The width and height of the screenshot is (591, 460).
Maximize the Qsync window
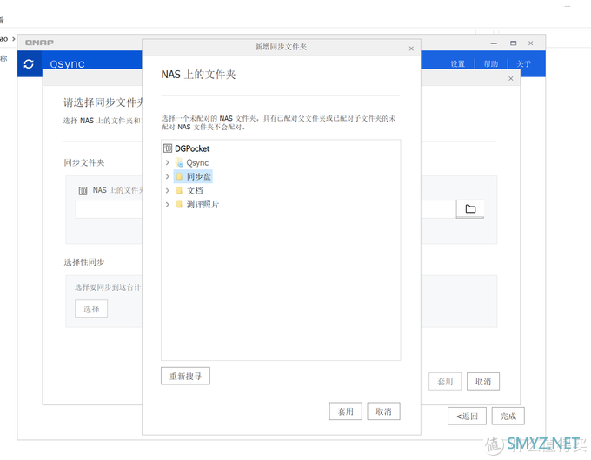pyautogui.click(x=514, y=43)
